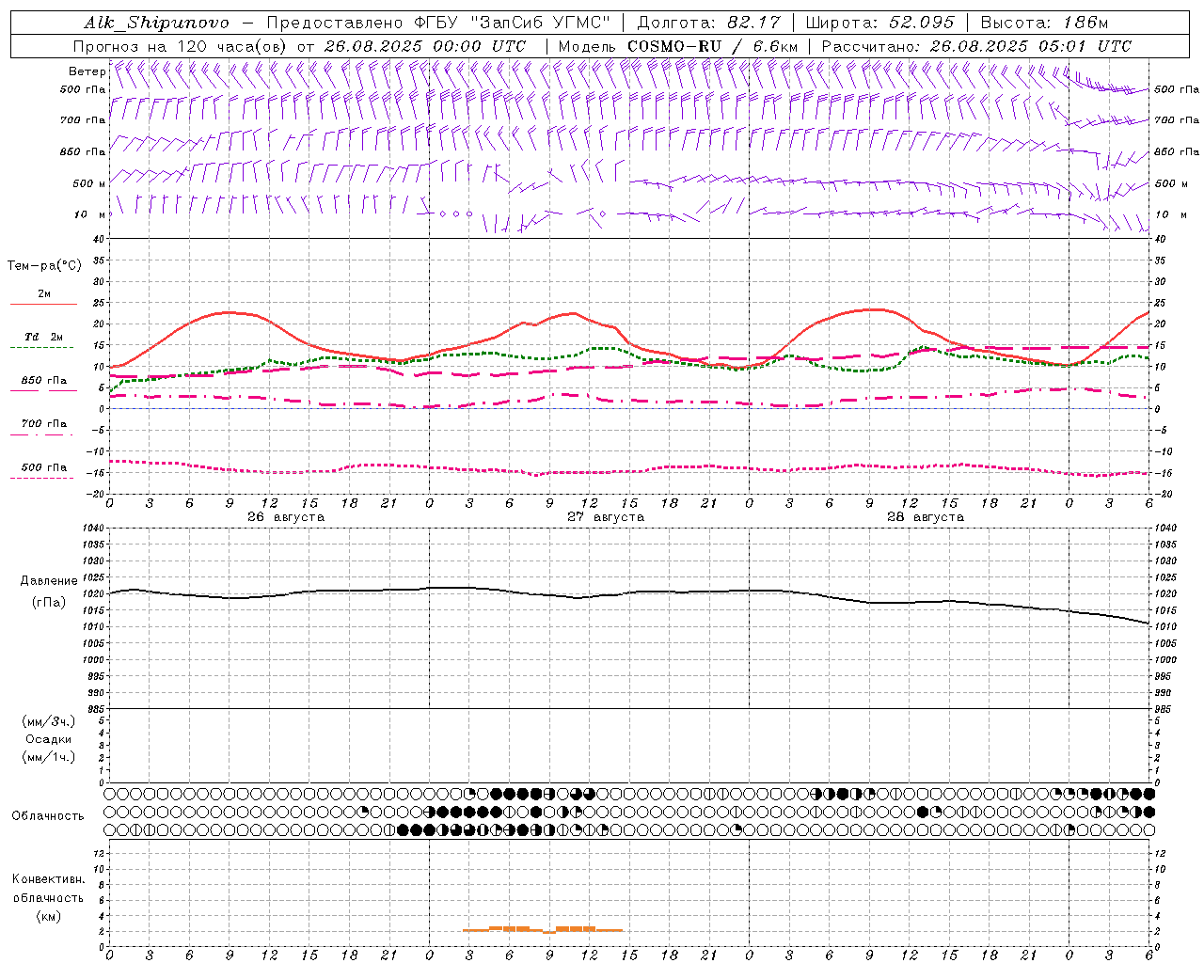The width and height of the screenshot is (1204, 963).
Task: Click the 'Высота: 186м' value
Action: coord(1045,23)
